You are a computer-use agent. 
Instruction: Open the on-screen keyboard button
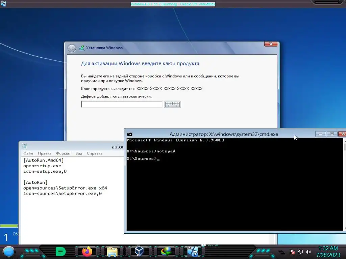172,104
